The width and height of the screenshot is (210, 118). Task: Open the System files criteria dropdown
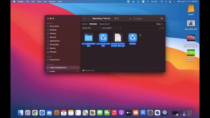(x=92, y=28)
